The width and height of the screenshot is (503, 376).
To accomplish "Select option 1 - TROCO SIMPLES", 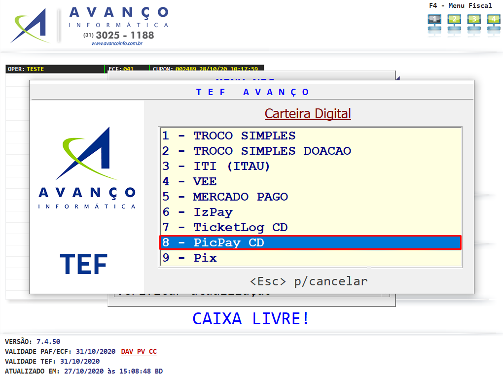I will [x=310, y=136].
